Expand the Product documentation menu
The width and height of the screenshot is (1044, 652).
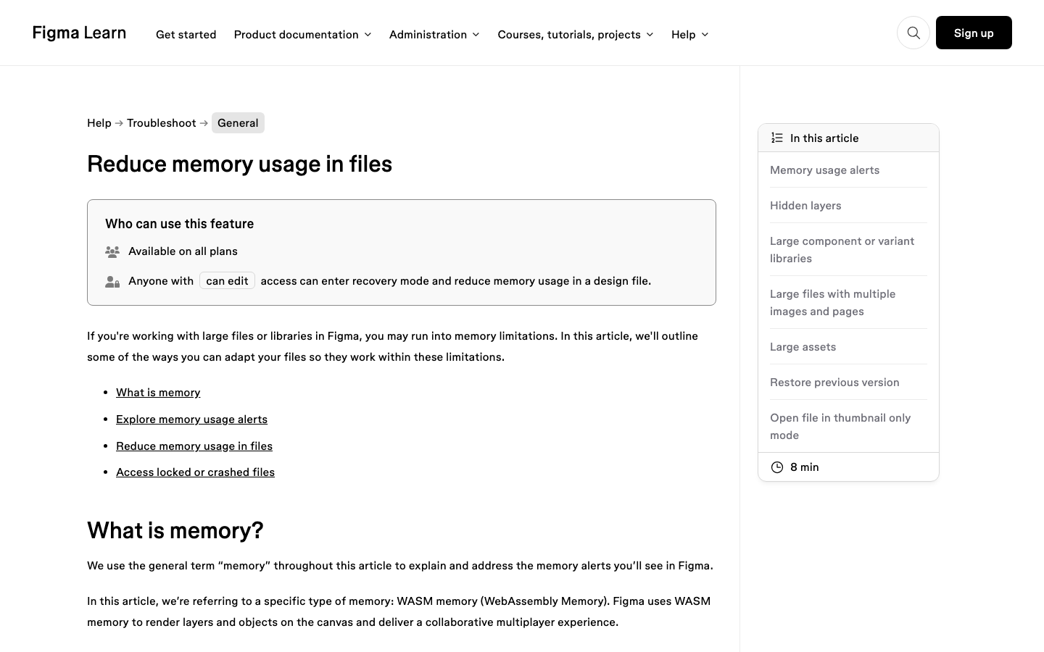point(302,34)
